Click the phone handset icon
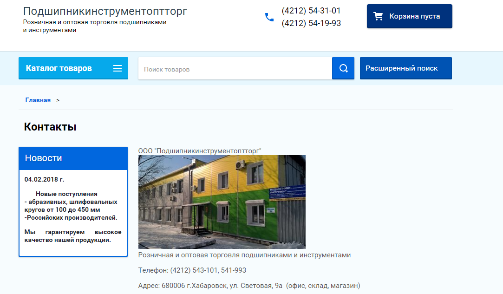The height and width of the screenshot is (294, 503). pyautogui.click(x=269, y=17)
